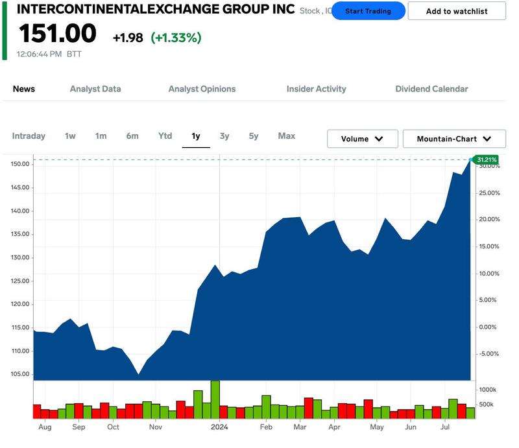Select the 1m chart range
The image size is (519, 448).
(x=101, y=136)
